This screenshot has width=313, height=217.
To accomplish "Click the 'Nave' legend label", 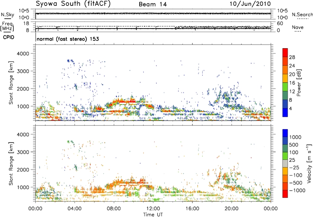I will coord(298,27).
